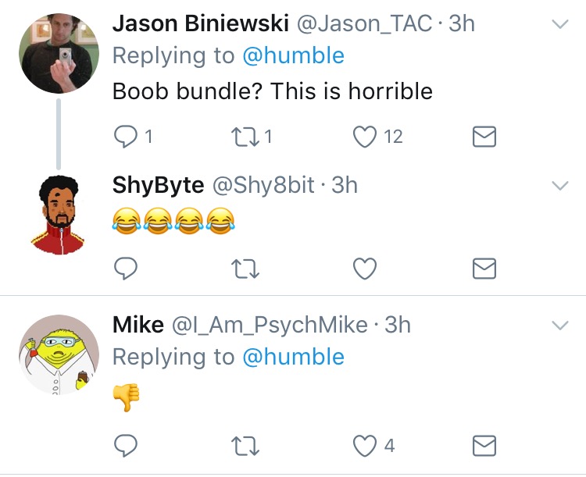This screenshot has width=586, height=477.
Task: Expand the chevron menu on ShyByte's tweet
Action: click(560, 186)
